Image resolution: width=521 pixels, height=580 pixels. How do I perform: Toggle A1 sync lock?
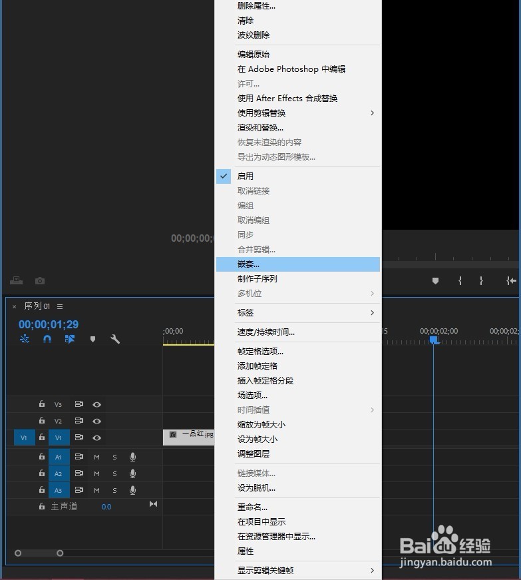click(79, 456)
